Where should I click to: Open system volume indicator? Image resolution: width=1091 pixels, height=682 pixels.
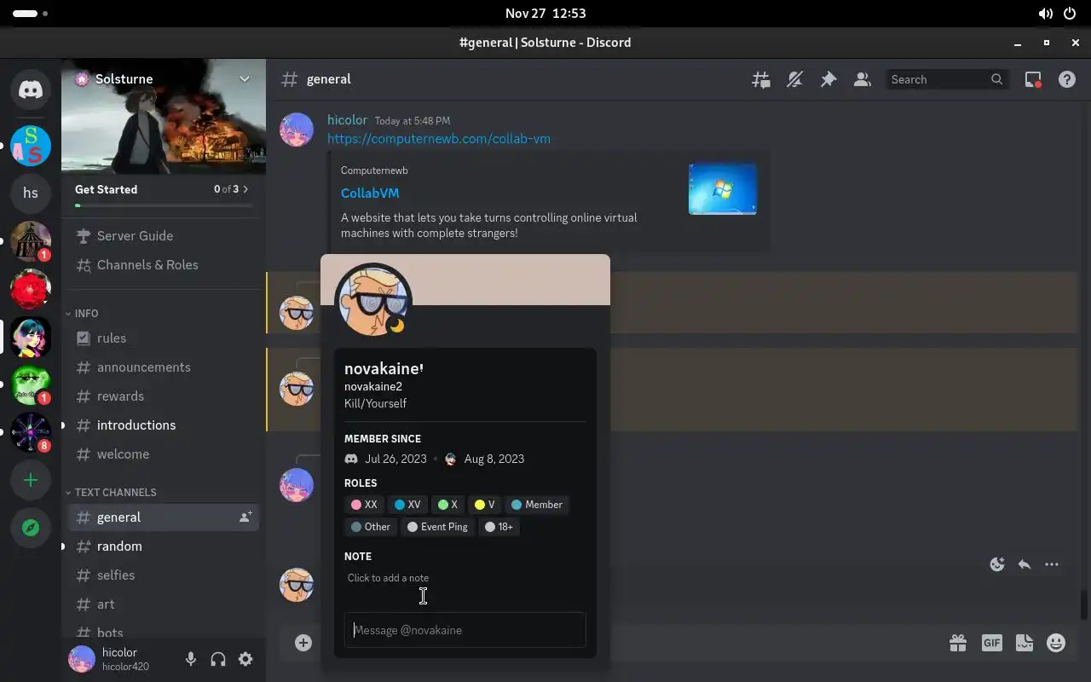(x=1045, y=14)
